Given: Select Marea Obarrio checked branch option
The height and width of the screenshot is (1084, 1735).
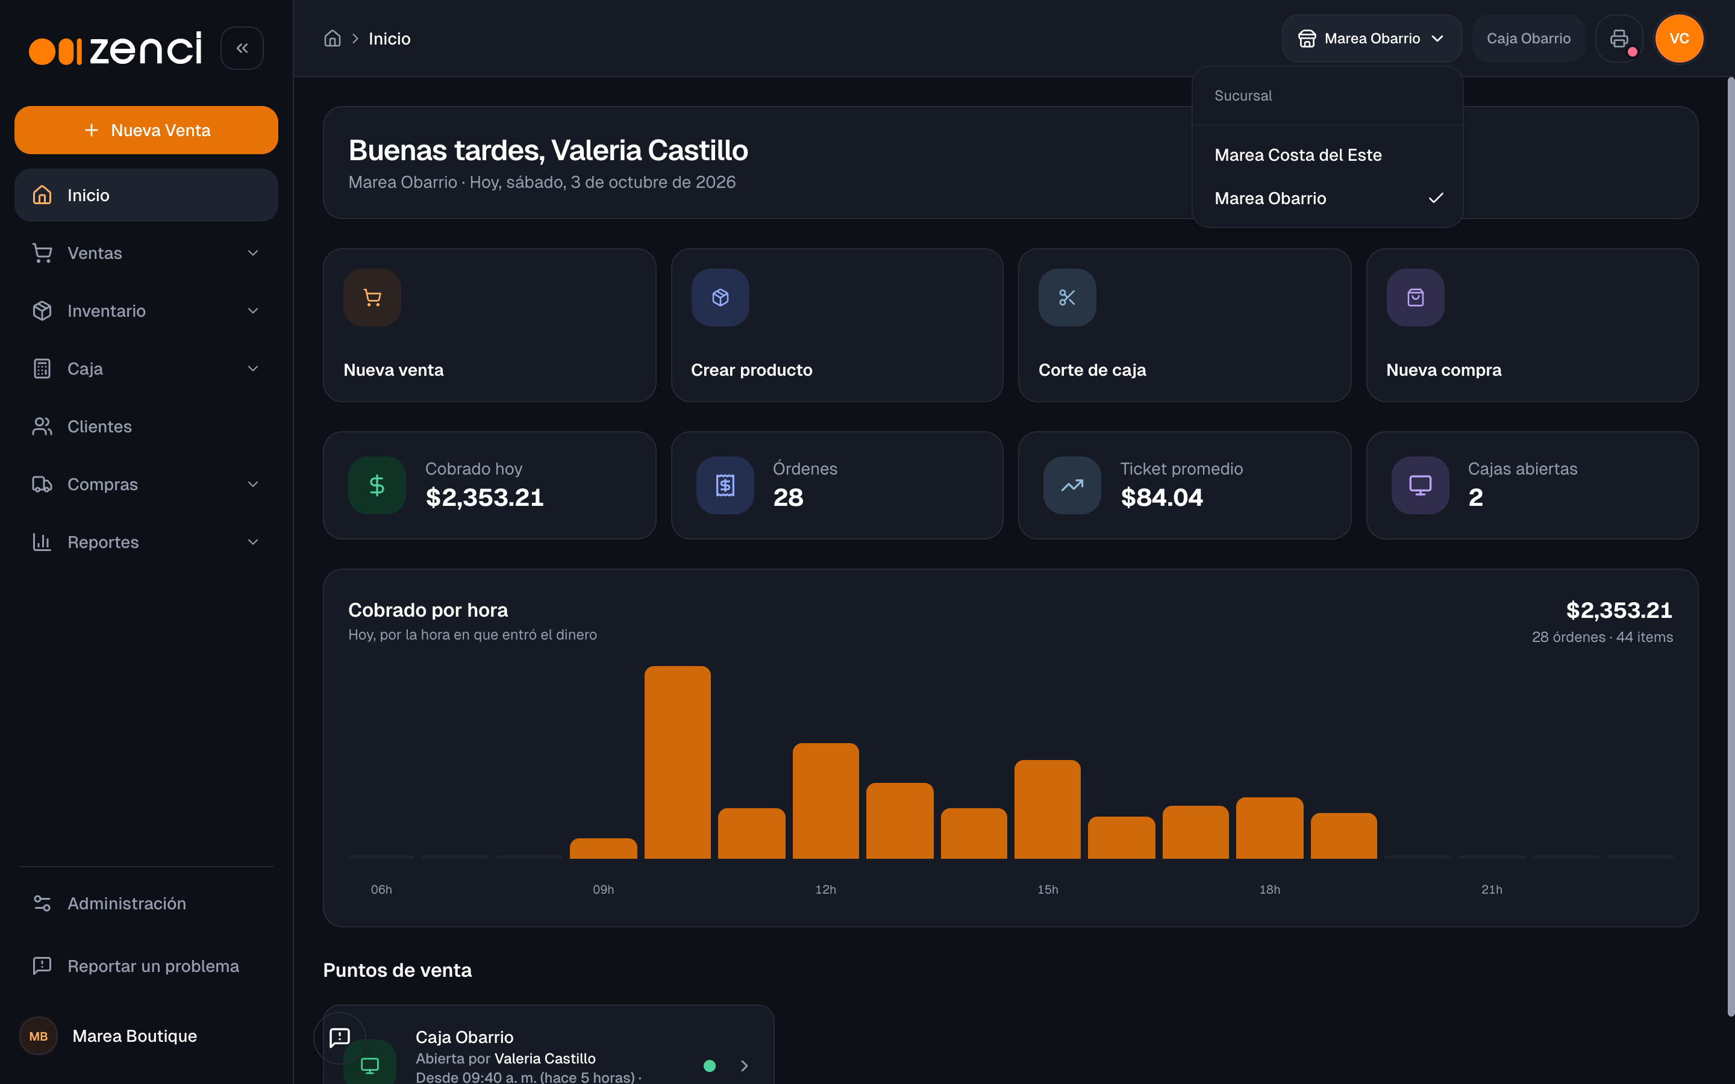Looking at the screenshot, I should click(x=1327, y=199).
